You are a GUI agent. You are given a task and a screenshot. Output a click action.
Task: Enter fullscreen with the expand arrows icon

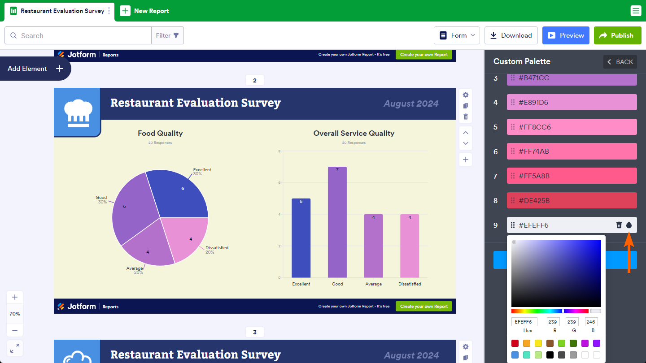pyautogui.click(x=15, y=348)
